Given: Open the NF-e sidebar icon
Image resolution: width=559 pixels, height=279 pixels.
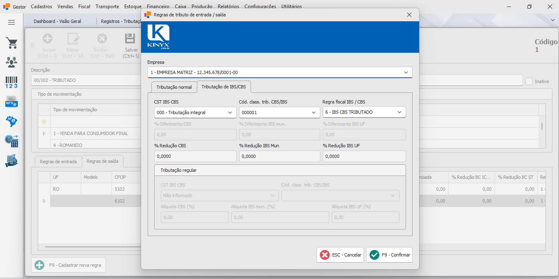Looking at the screenshot, I should (11, 121).
